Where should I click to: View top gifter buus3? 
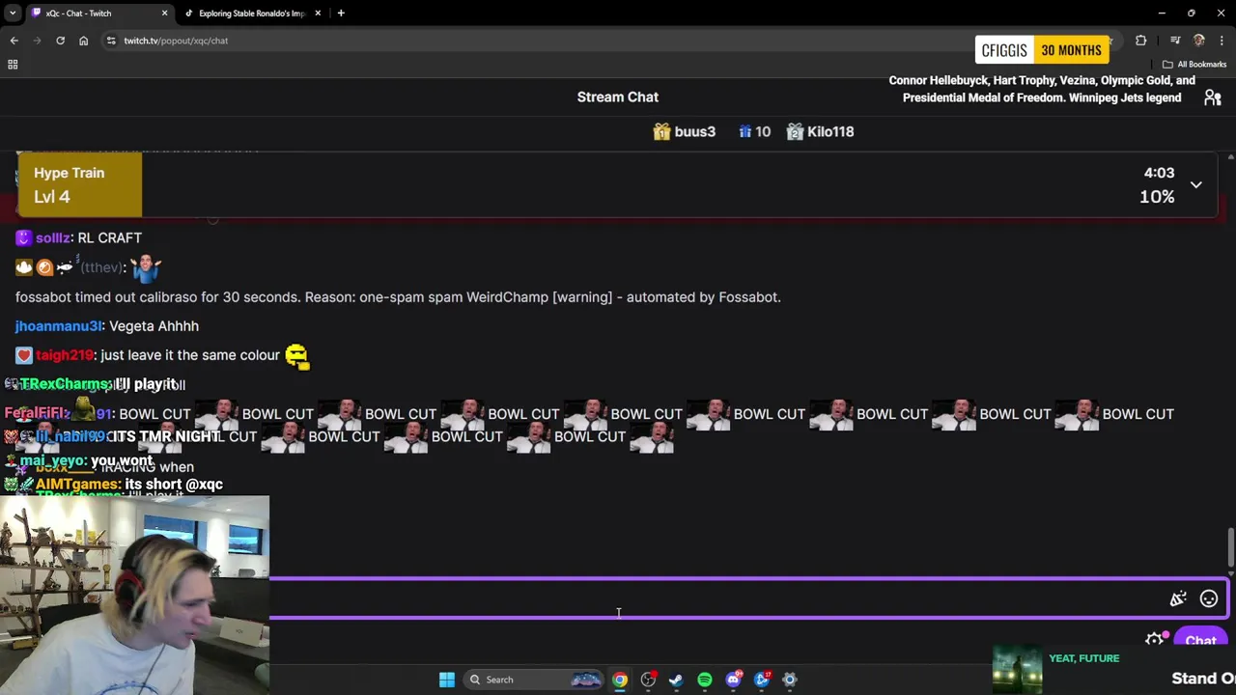click(685, 131)
